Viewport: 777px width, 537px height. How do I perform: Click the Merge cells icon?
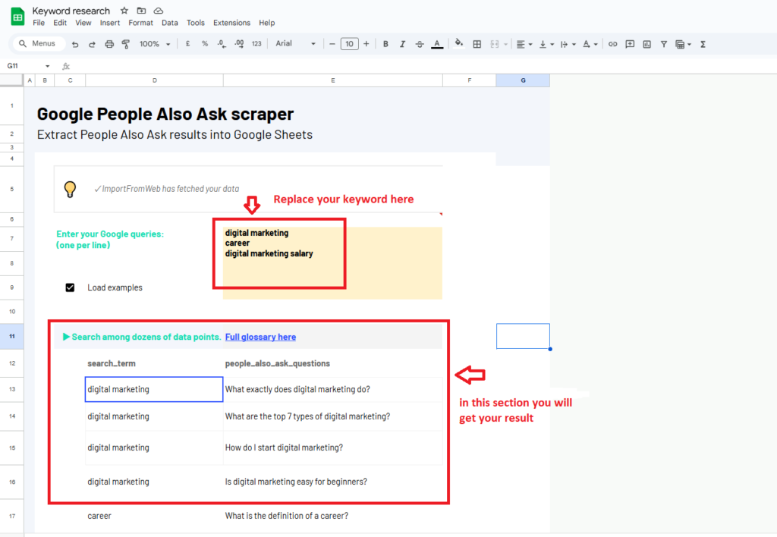[495, 44]
